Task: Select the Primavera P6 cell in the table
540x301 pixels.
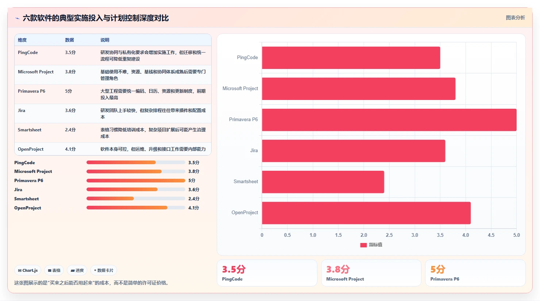Action: point(31,91)
